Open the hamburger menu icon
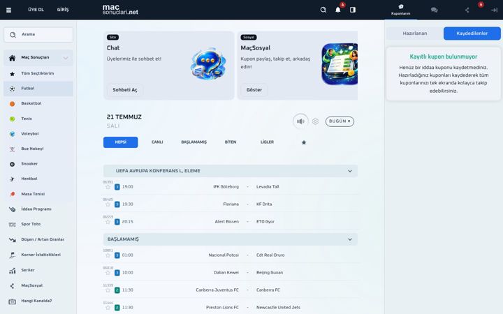This screenshot has width=503, height=314. pyautogui.click(x=8, y=10)
